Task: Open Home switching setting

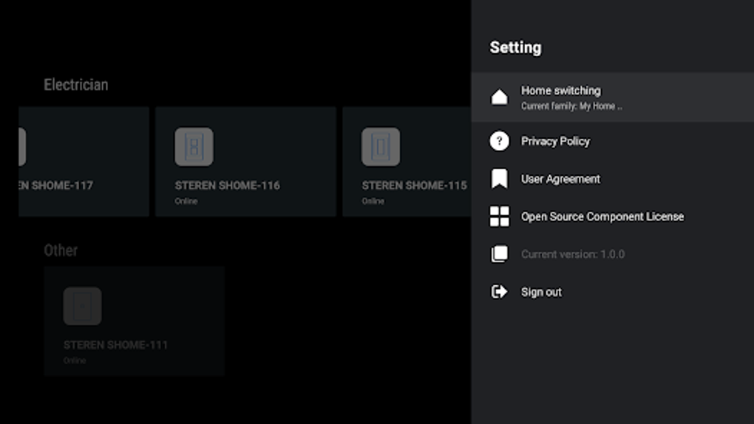Action: [613, 97]
